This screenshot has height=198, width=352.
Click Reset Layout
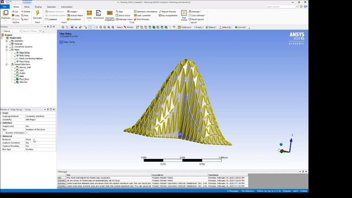point(196,19)
